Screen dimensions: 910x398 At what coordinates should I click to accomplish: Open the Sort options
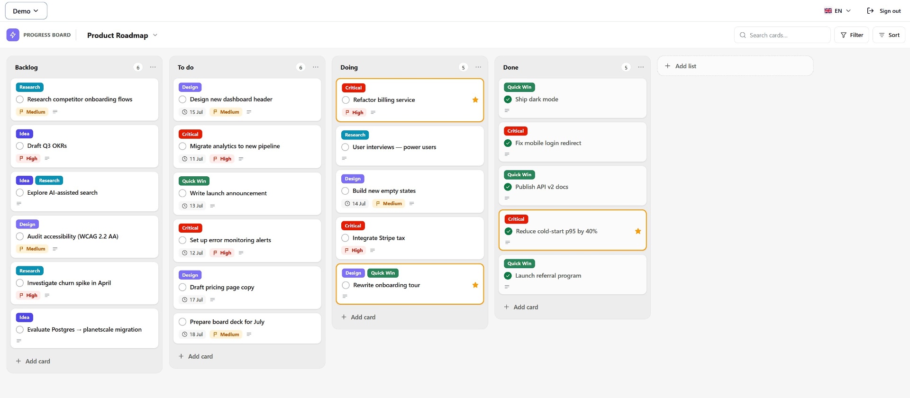coord(889,35)
